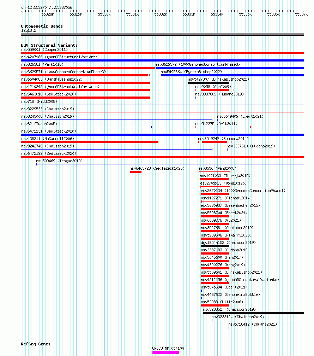314x356 pixels.
Task: Open nsv826381 (Park2010) variant
Action: pyautogui.click(x=42, y=64)
